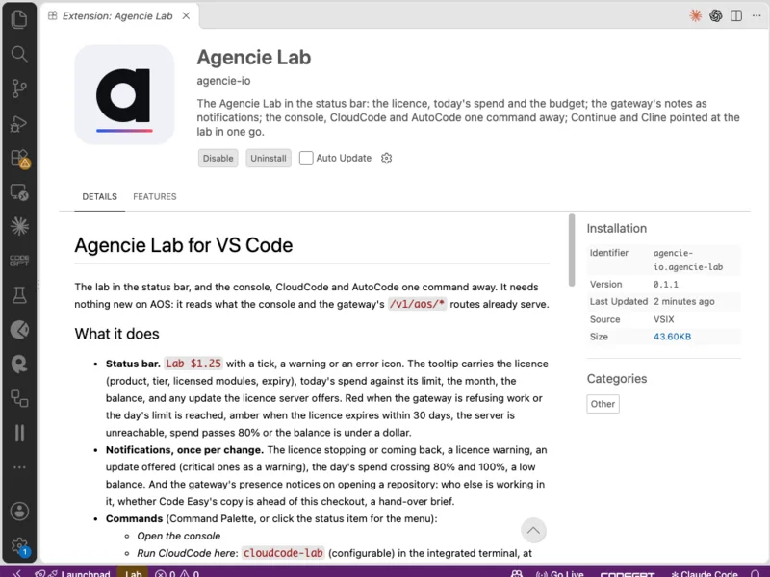Click the Categories section heading

(x=617, y=379)
